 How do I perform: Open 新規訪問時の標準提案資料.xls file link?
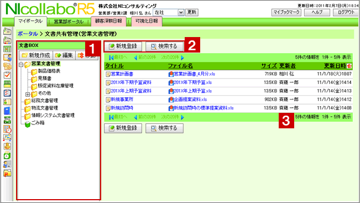point(204,108)
